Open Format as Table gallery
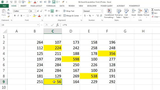This screenshot has width=160, height=90. tap(119, 13)
